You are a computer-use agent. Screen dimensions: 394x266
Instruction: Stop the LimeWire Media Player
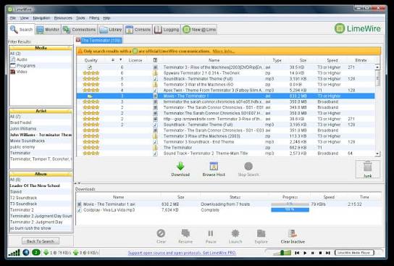click(x=320, y=253)
